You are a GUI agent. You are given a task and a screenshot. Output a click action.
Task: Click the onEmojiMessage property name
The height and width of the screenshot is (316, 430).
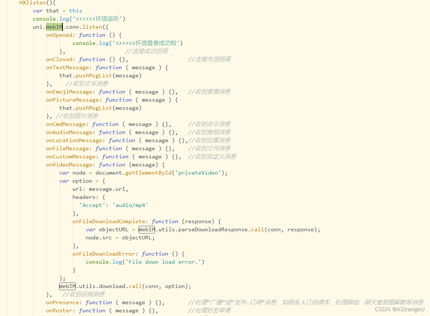[x=69, y=92]
